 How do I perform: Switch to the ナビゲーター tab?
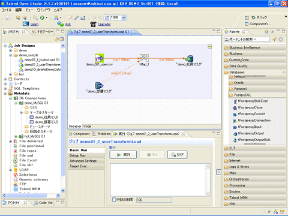(43, 32)
